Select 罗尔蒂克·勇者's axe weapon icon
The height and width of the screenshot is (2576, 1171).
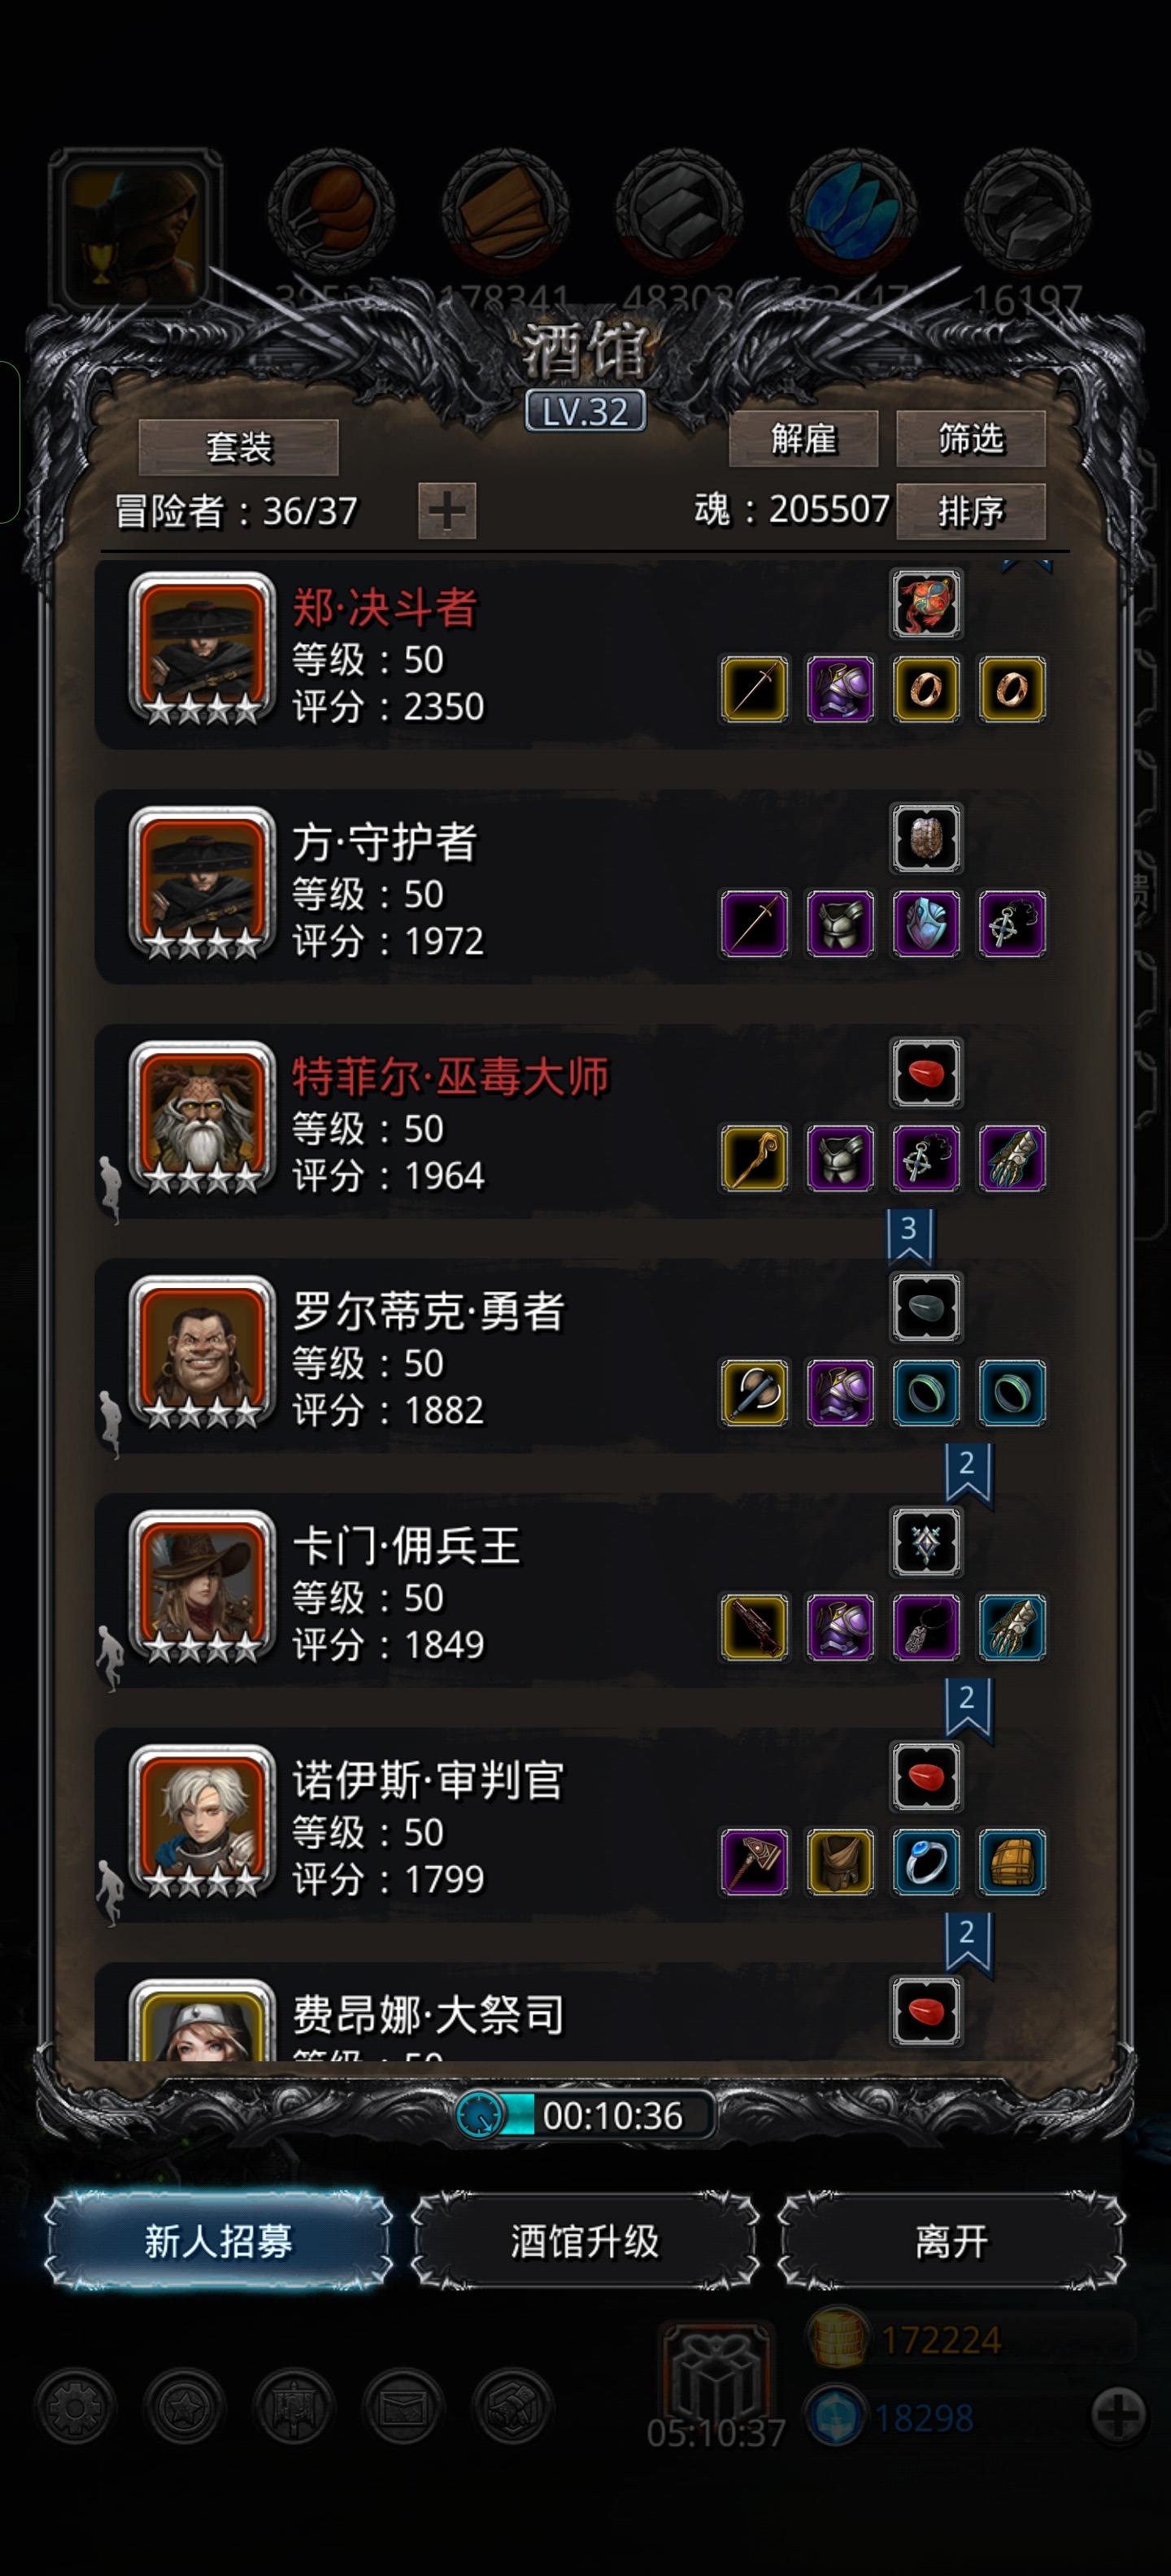point(754,1392)
